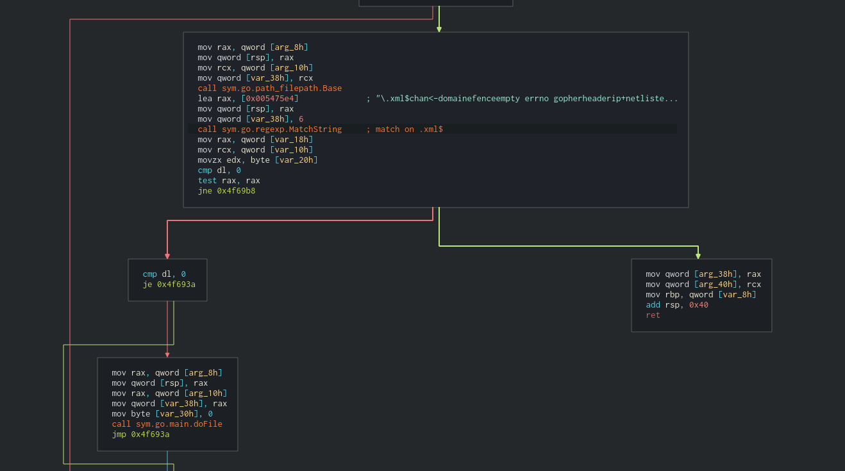
Task: Select 'call sym.go.regexp.MatchString' line
Action: pos(270,129)
